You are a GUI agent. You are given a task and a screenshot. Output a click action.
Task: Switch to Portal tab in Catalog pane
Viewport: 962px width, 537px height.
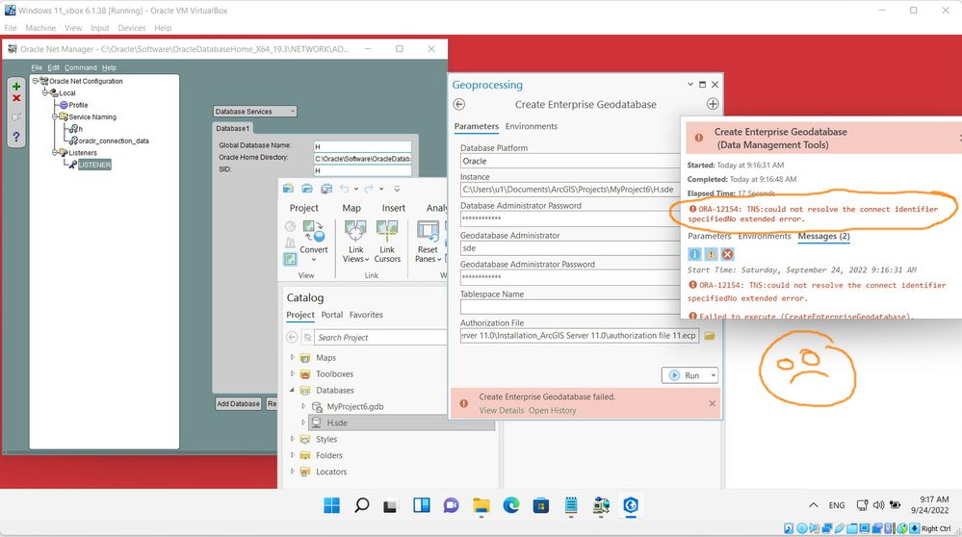tap(332, 315)
